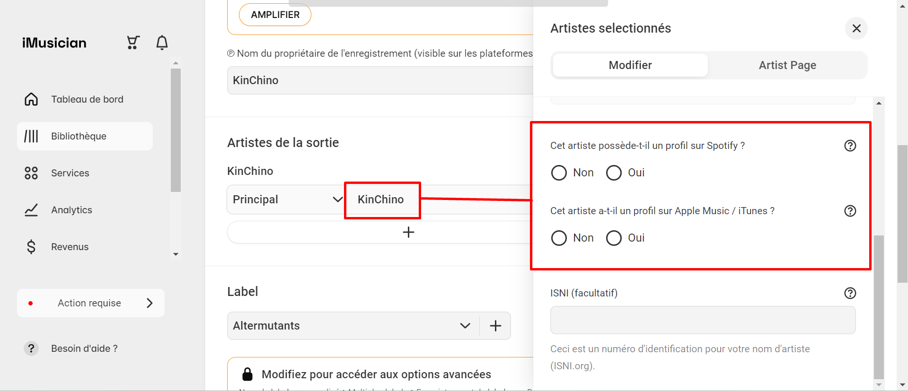This screenshot has height=391, width=908.
Task: Open the notifications bell
Action: (162, 43)
